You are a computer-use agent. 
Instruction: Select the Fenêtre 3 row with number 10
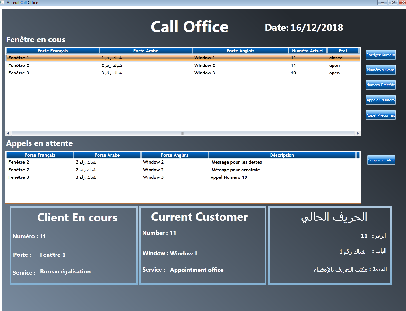pyautogui.click(x=183, y=73)
